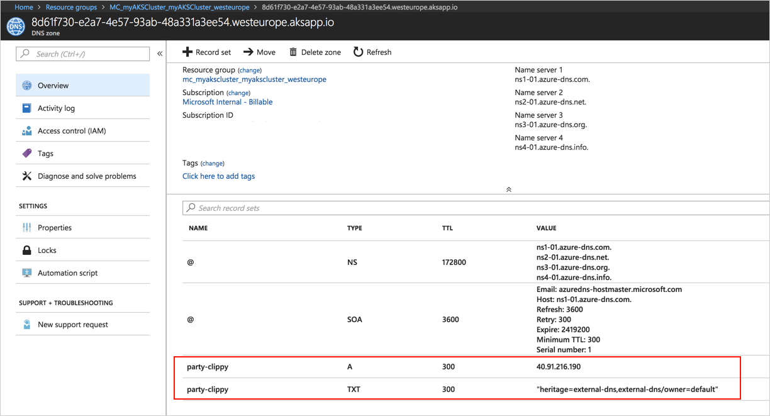Image resolution: width=770 pixels, height=416 pixels.
Task: Open the Properties settings page
Action: (x=55, y=228)
